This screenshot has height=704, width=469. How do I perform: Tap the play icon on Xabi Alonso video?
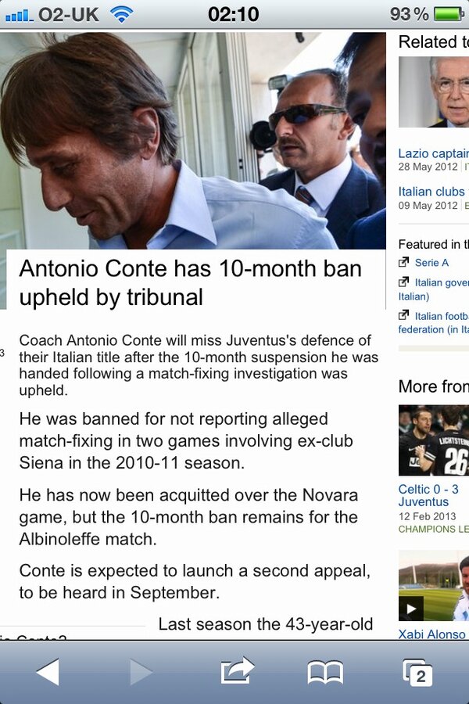pyautogui.click(x=410, y=609)
